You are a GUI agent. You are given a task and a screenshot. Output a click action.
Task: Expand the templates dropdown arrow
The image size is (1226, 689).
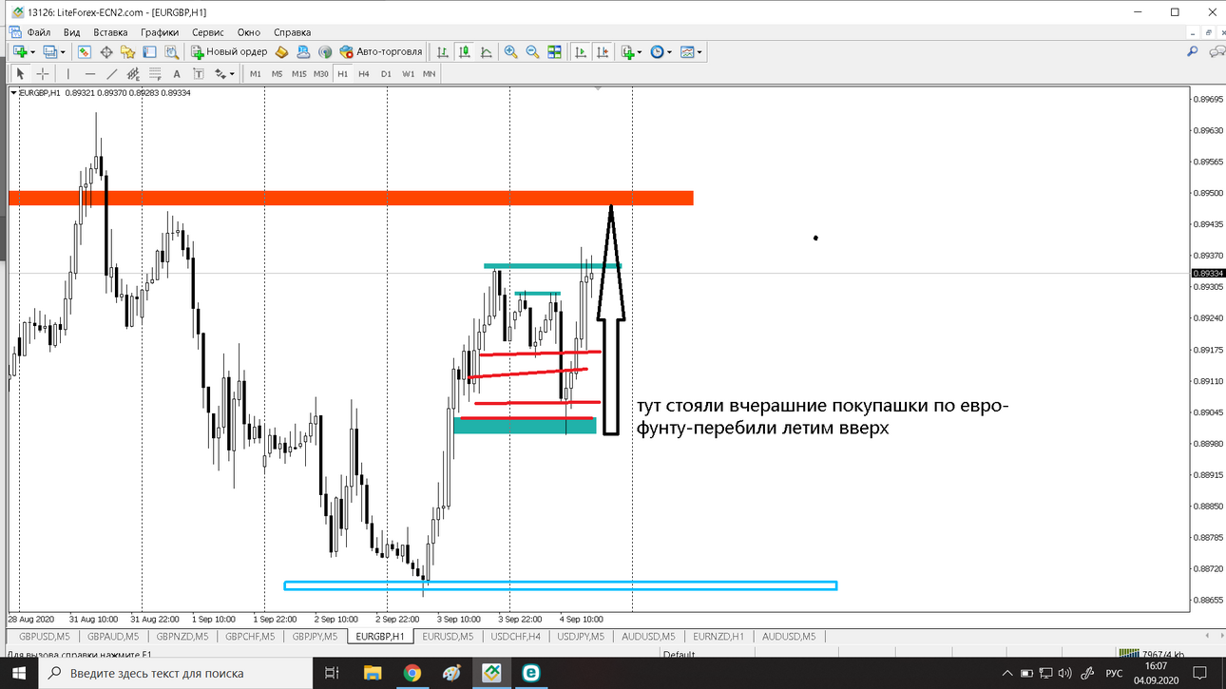tap(699, 52)
